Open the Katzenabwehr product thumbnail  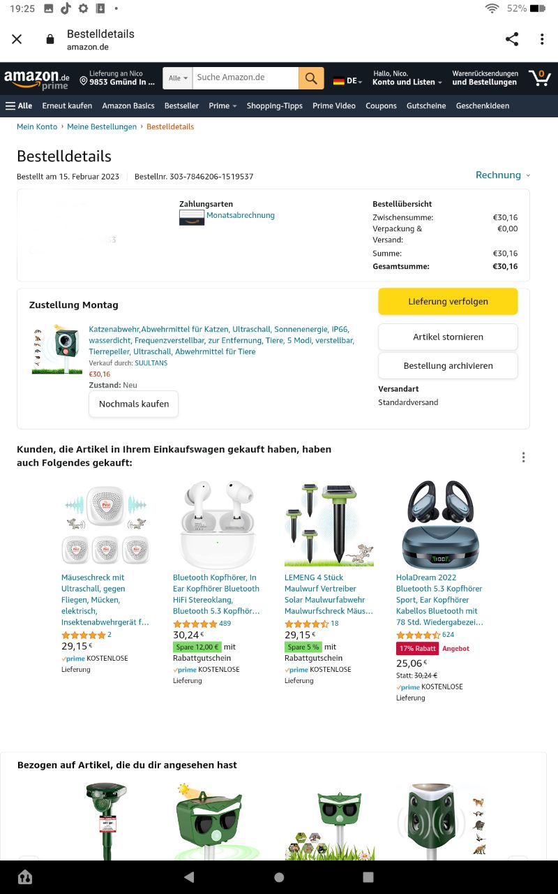click(57, 349)
